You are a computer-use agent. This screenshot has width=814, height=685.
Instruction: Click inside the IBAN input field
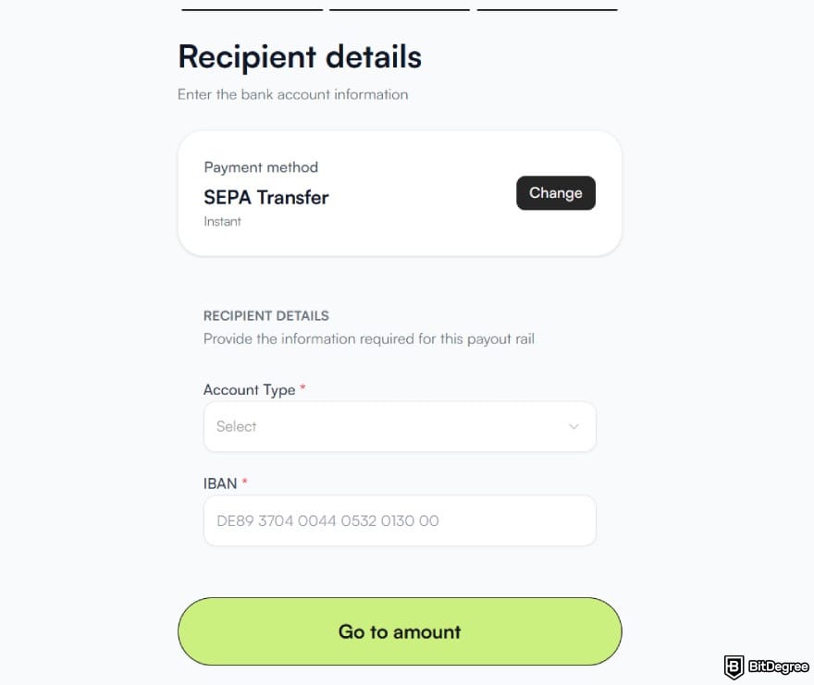(400, 520)
